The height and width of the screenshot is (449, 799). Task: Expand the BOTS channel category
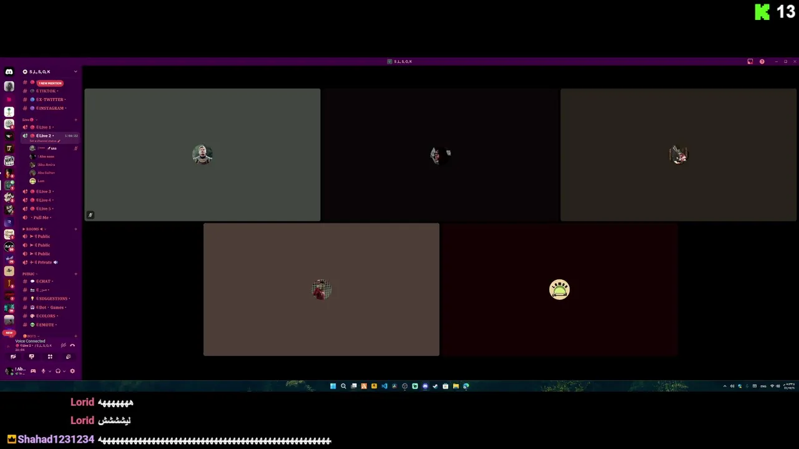[x=30, y=336]
